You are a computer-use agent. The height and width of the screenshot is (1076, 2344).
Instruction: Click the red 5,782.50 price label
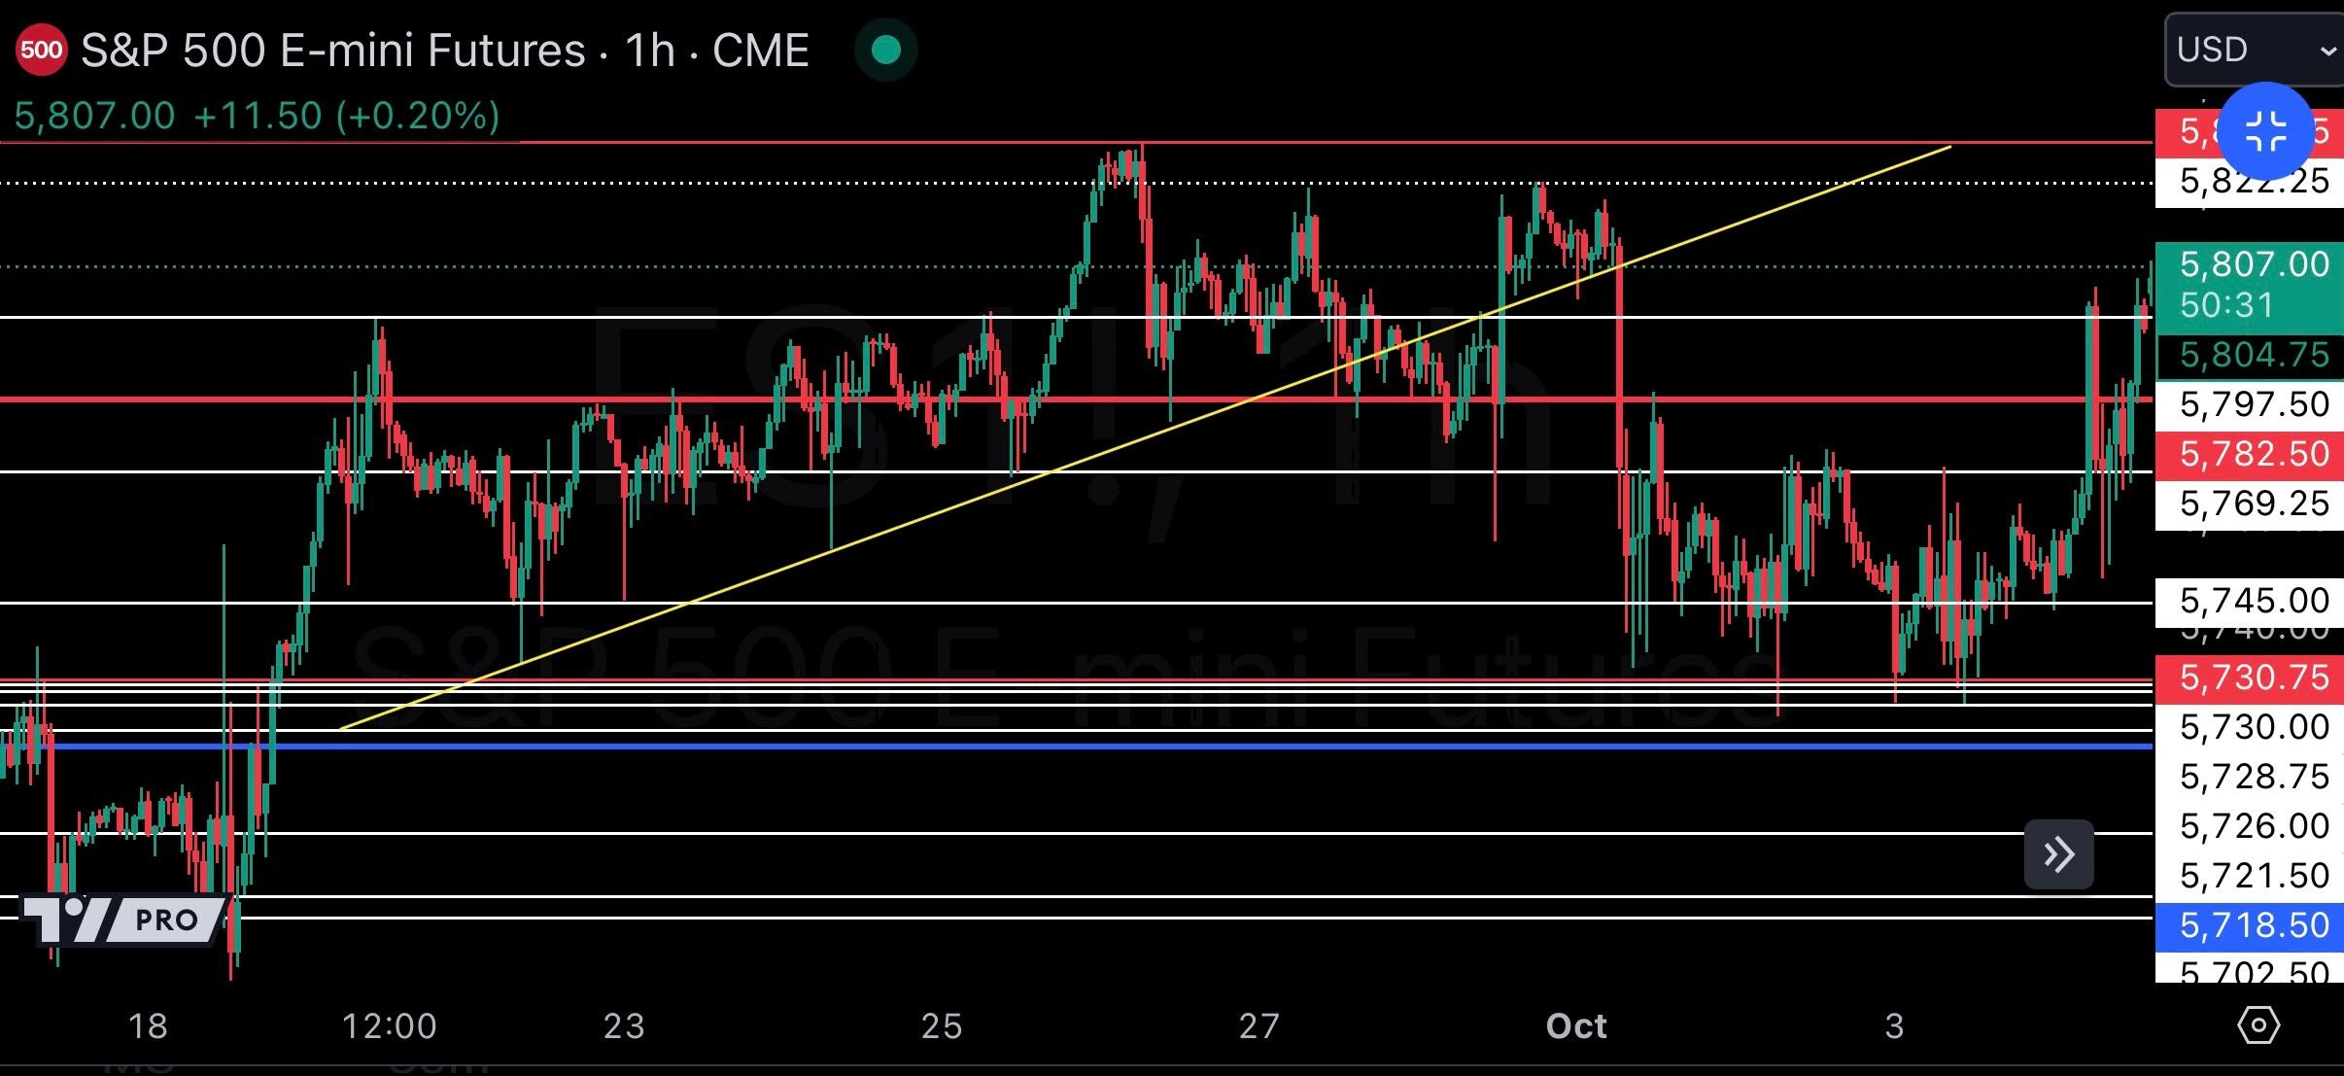pyautogui.click(x=2253, y=454)
